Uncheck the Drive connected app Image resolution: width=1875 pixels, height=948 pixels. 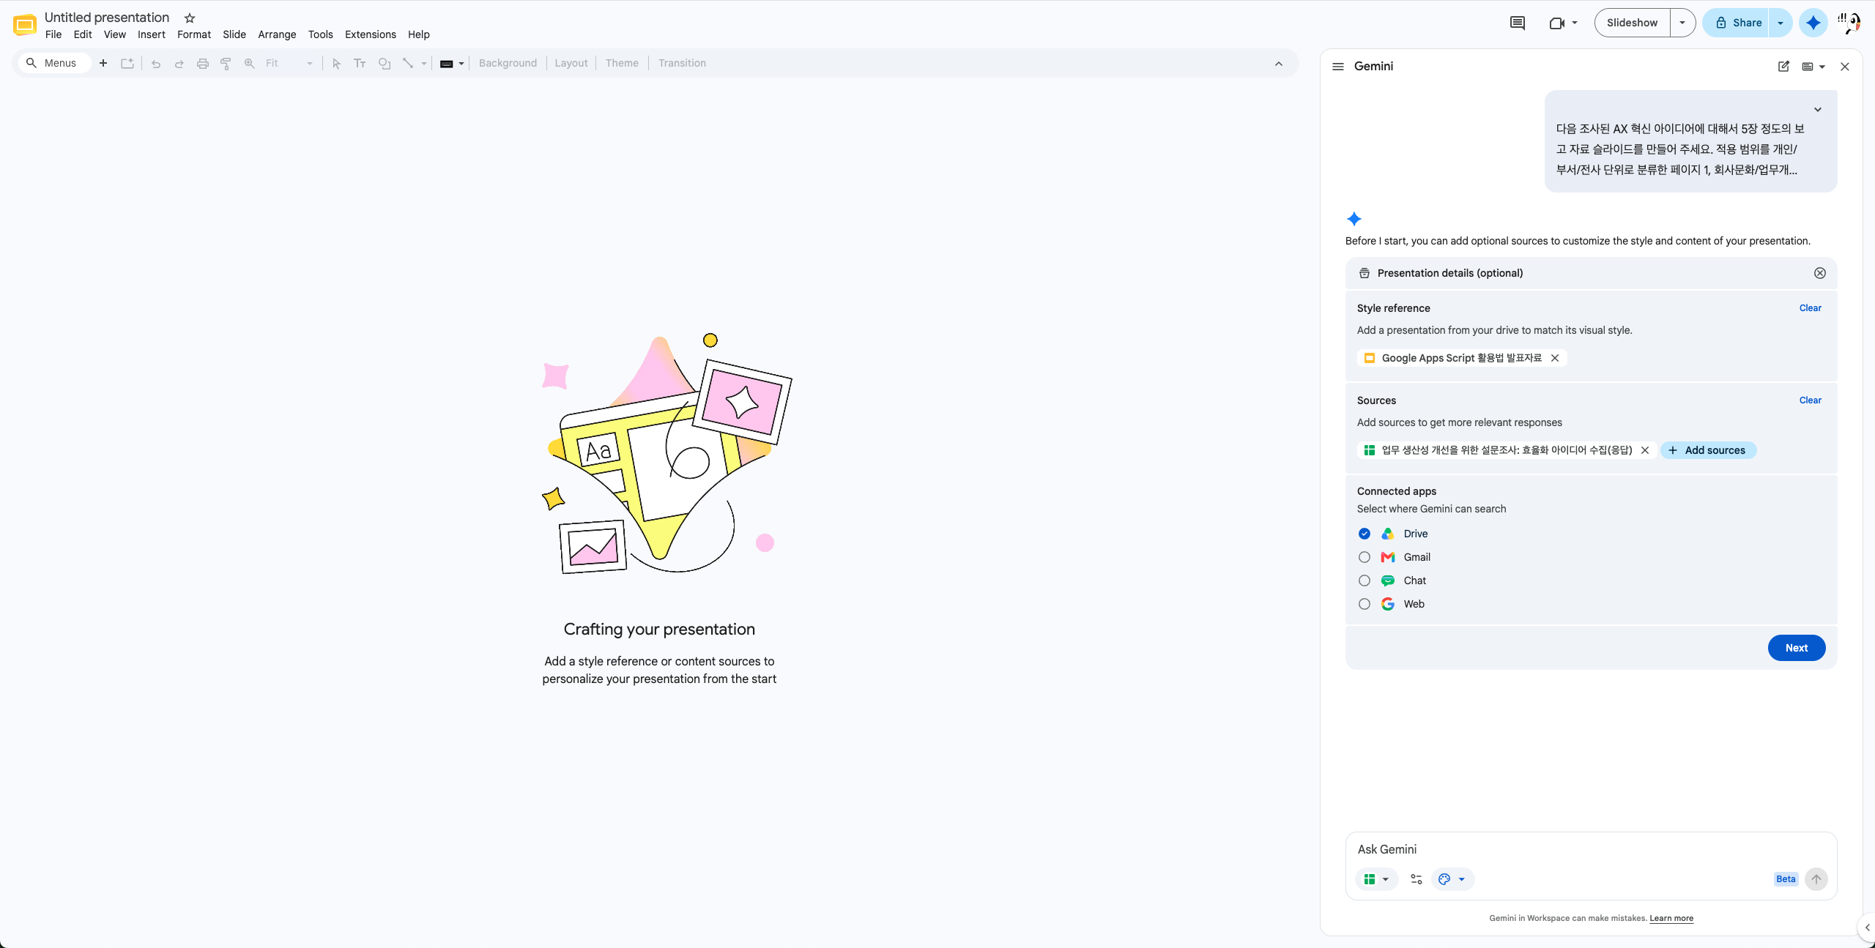tap(1364, 534)
